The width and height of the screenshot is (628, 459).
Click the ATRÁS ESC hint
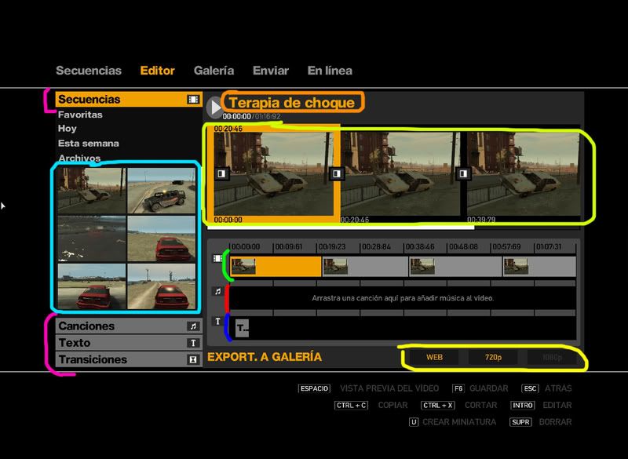(x=546, y=388)
